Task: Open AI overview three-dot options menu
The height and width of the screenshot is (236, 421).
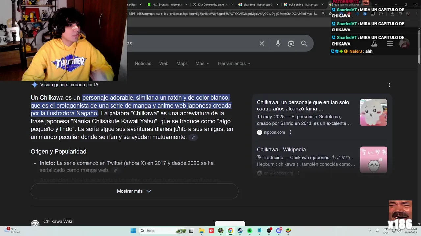Action: (x=389, y=85)
